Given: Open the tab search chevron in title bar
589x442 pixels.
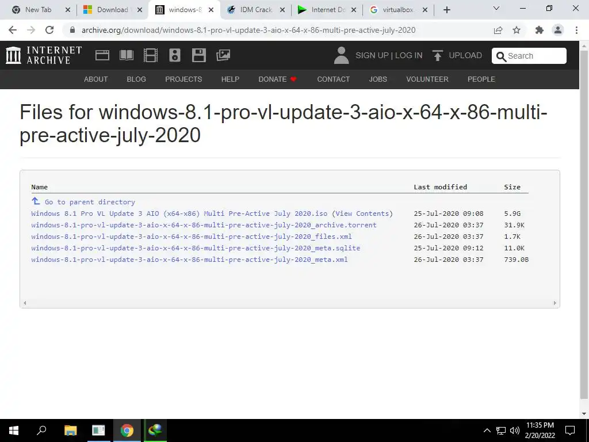Looking at the screenshot, I should pos(496,8).
